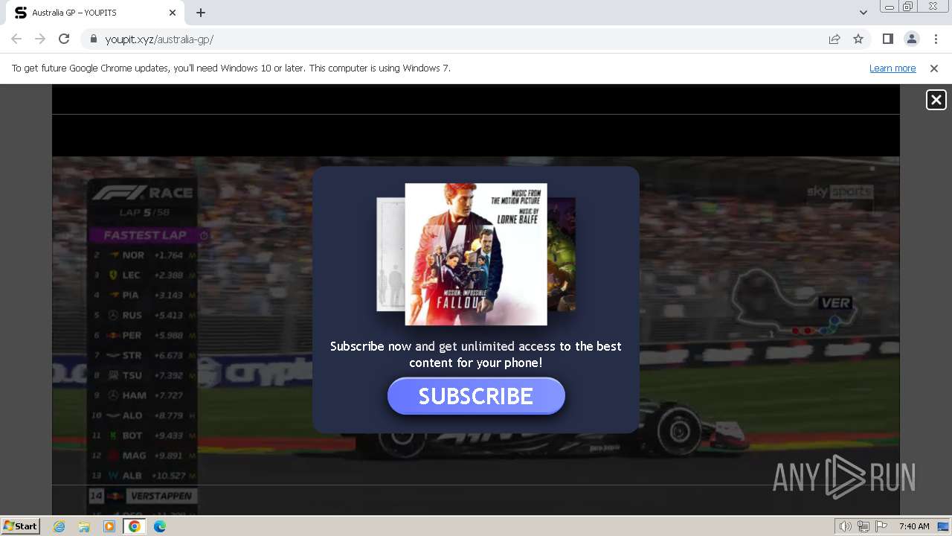Open a new tab with plus button
952x536 pixels.
(x=201, y=13)
